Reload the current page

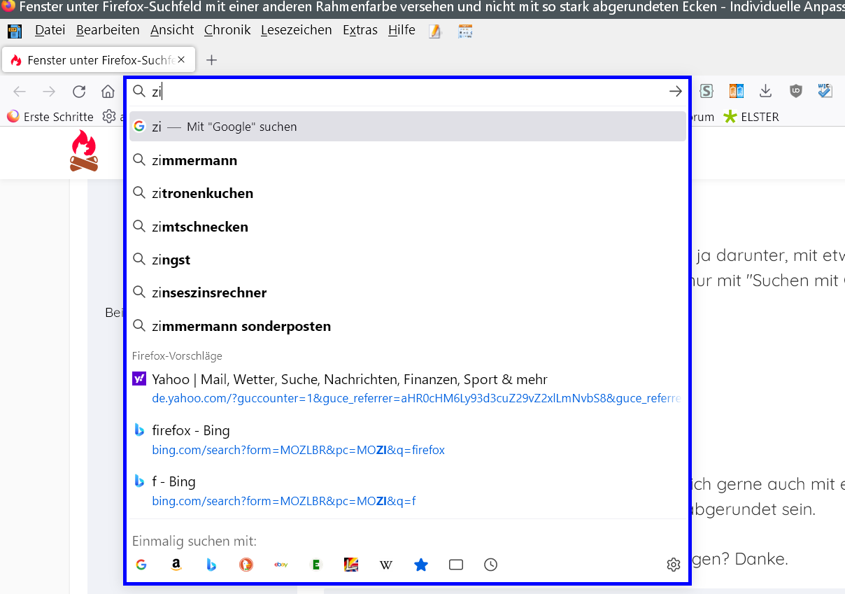pyautogui.click(x=79, y=92)
